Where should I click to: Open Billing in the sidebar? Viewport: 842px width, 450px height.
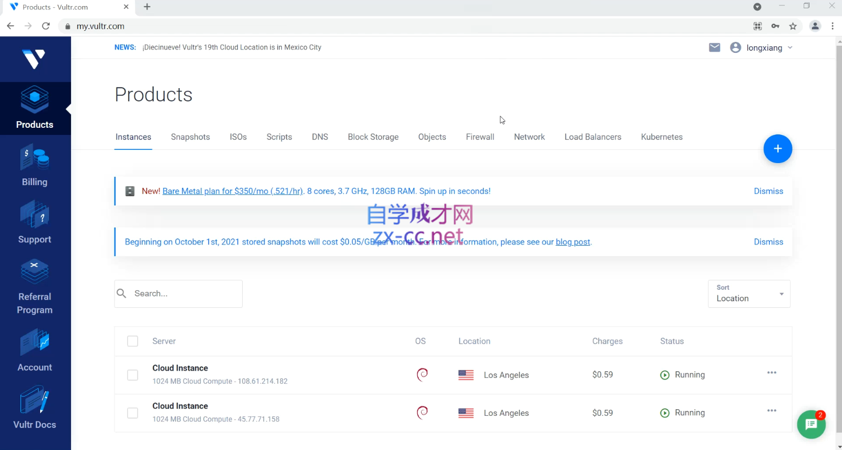35,166
